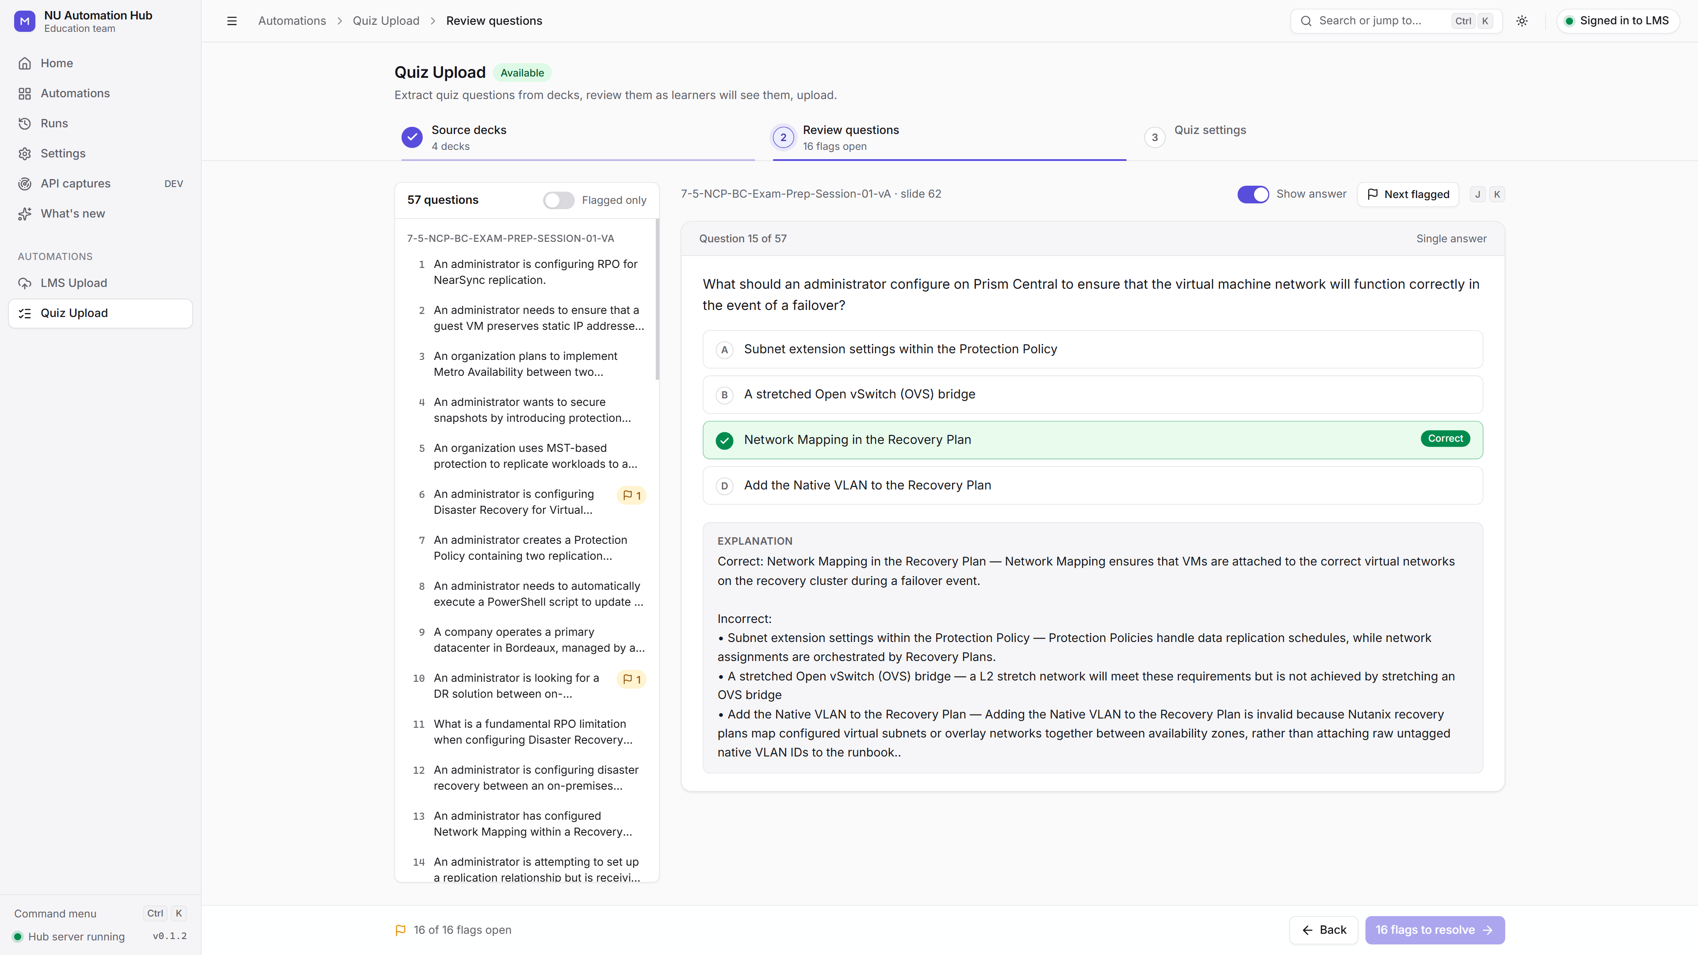Click the Hub server running status
1698x955 pixels.
(x=69, y=936)
